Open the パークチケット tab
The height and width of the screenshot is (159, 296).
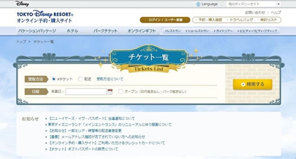[105, 31]
